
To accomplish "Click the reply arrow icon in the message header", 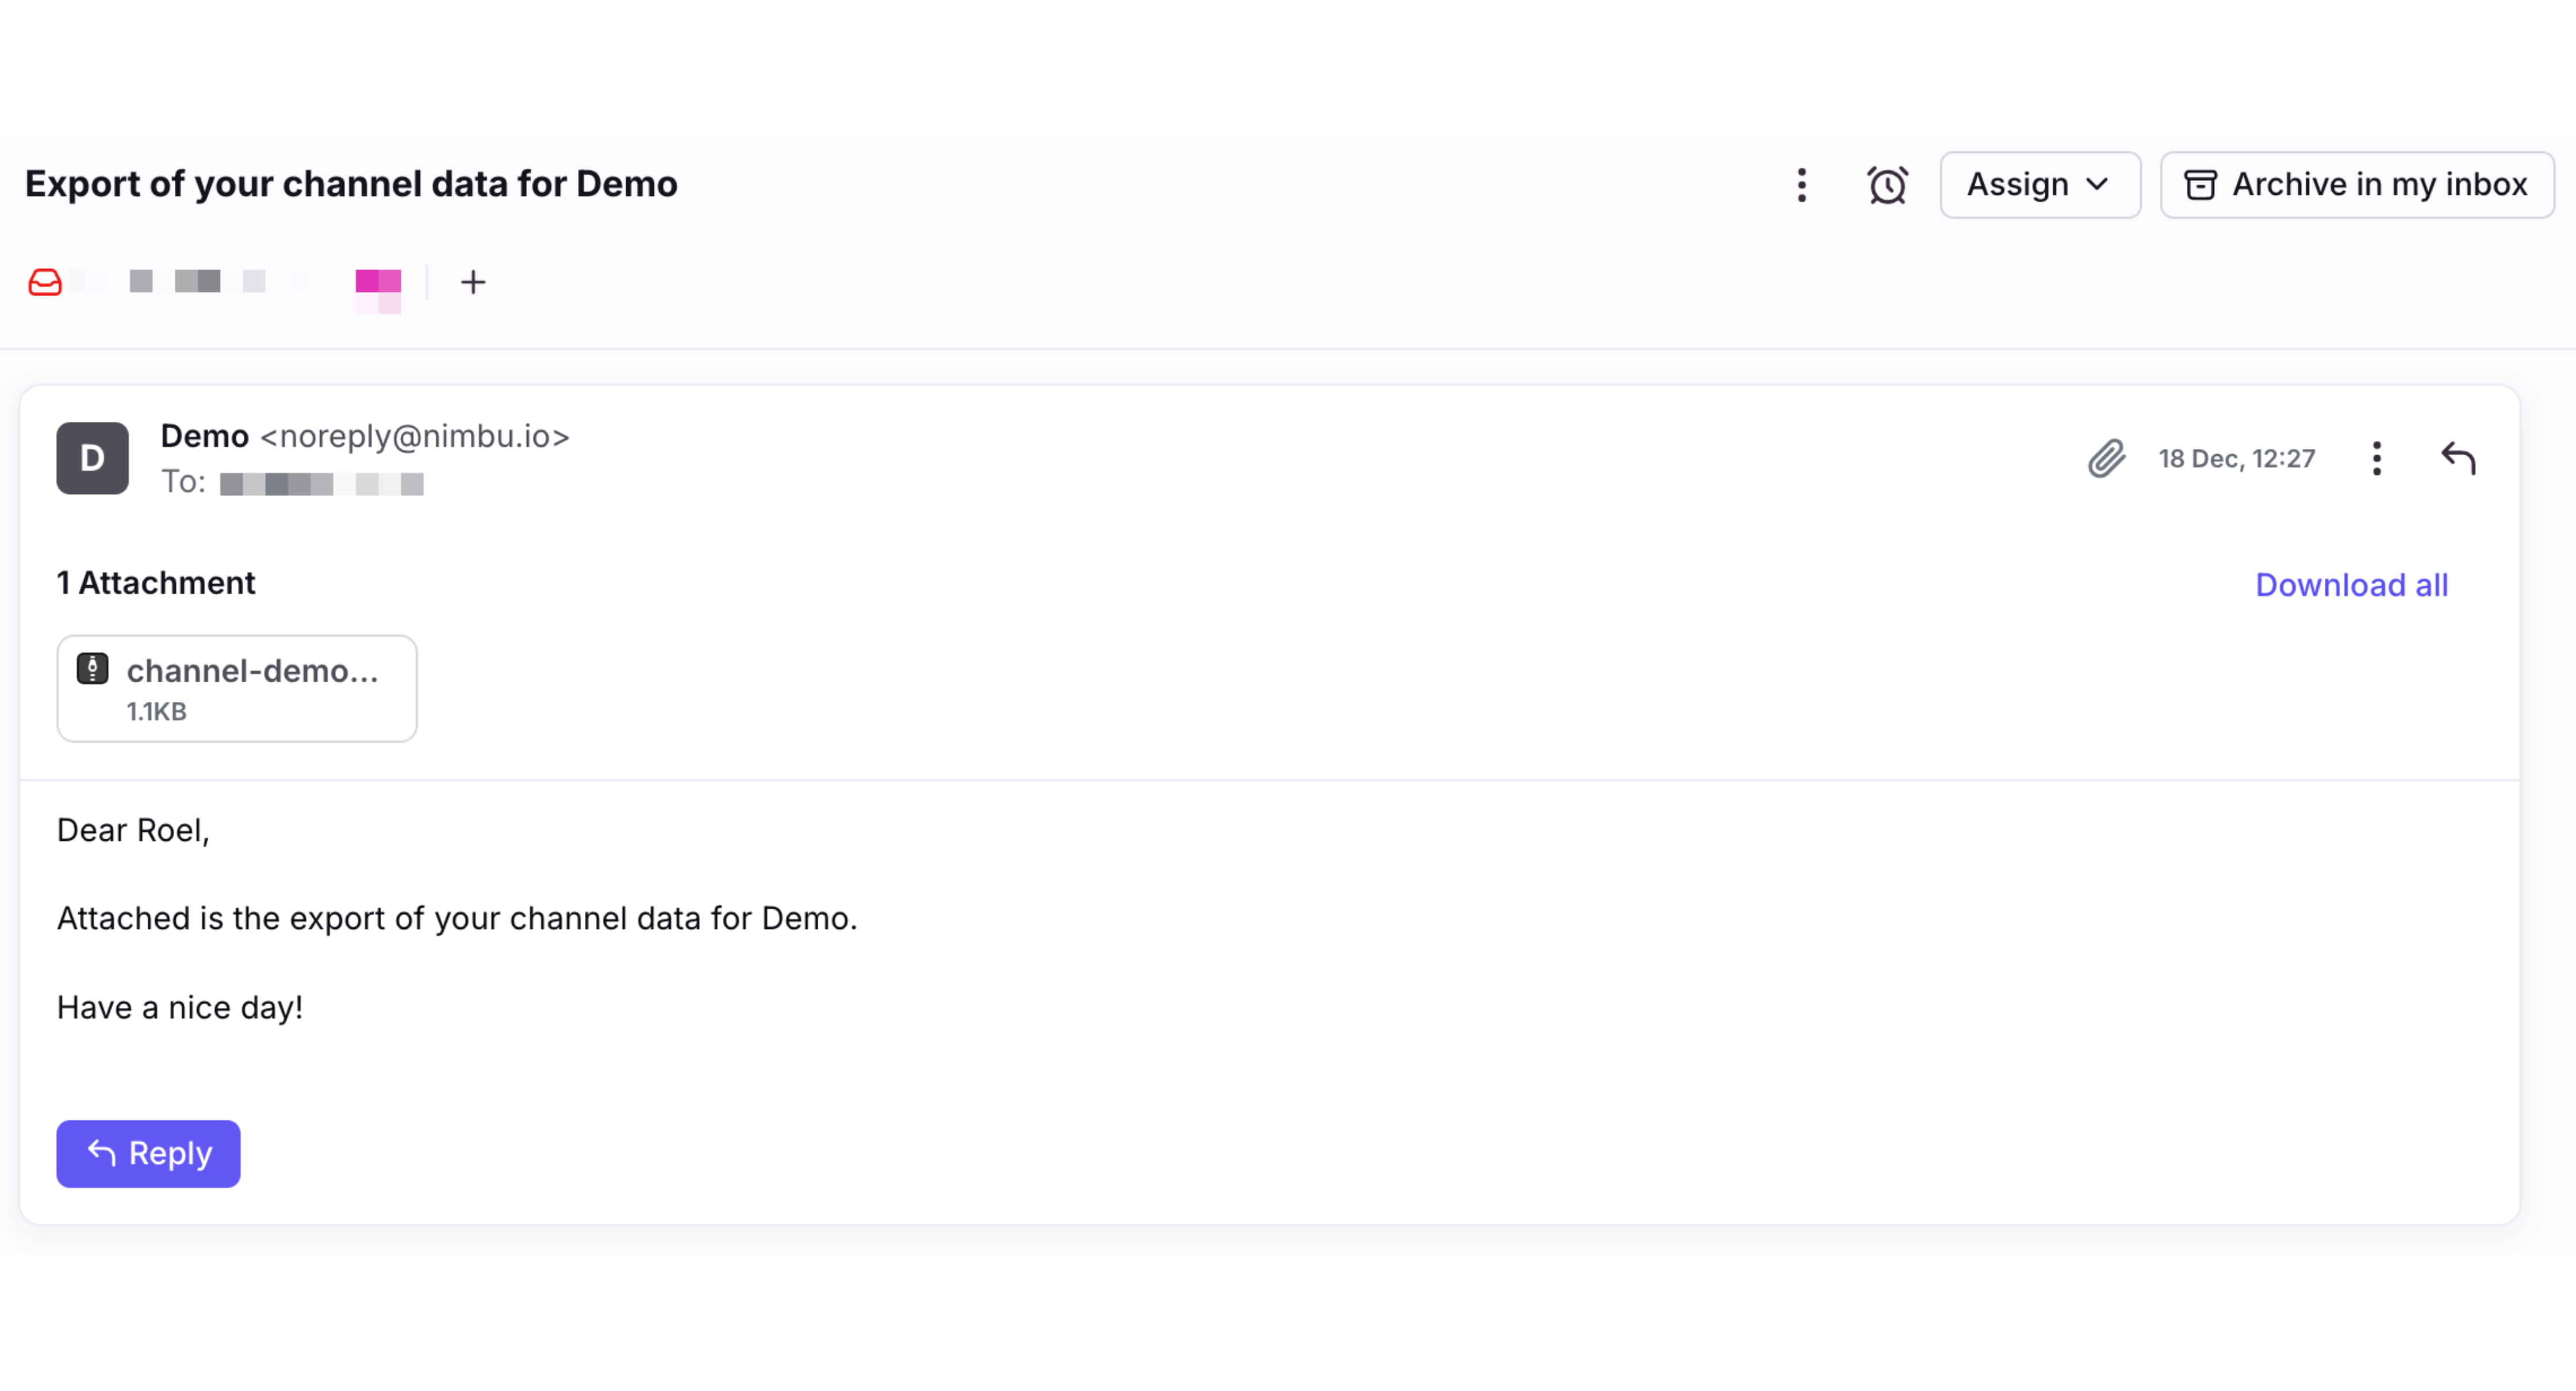I will point(2459,458).
